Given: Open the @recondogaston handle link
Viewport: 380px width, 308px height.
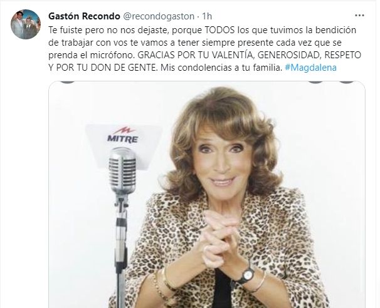Looking at the screenshot, I should pyautogui.click(x=159, y=16).
